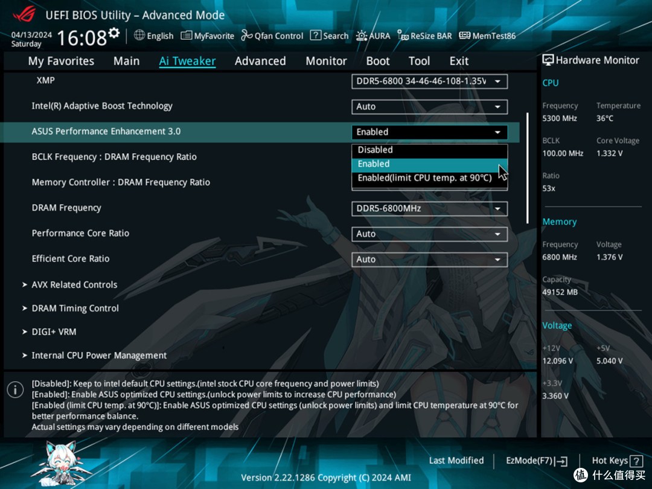Click +12V reading 12.096 V
This screenshot has width=652, height=489.
coord(558,361)
